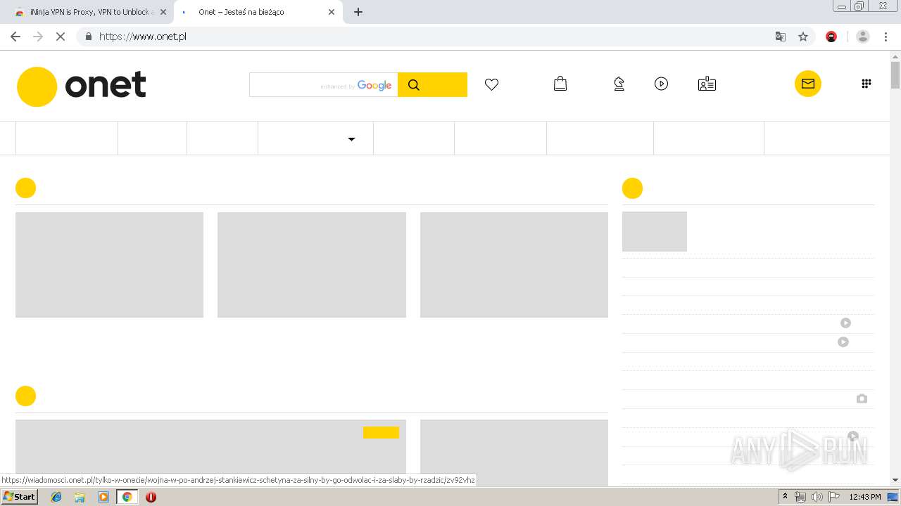Click the Chrome taskbar button
Image resolution: width=901 pixels, height=506 pixels.
(127, 497)
